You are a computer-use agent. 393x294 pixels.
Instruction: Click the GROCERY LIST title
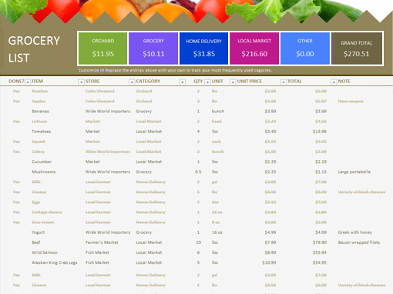pyautogui.click(x=34, y=49)
